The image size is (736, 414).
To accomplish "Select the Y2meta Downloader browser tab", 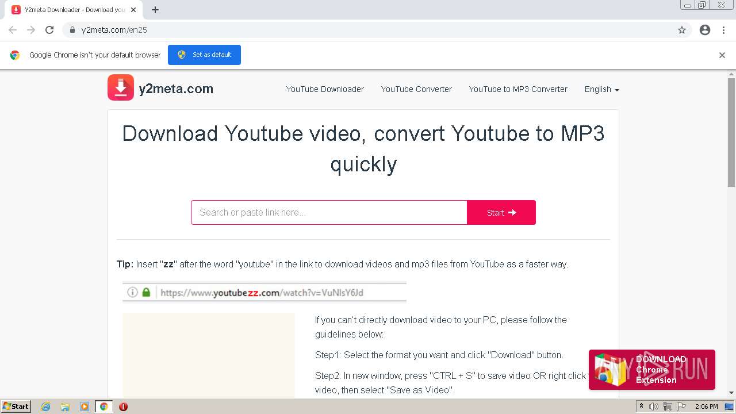I will [74, 10].
